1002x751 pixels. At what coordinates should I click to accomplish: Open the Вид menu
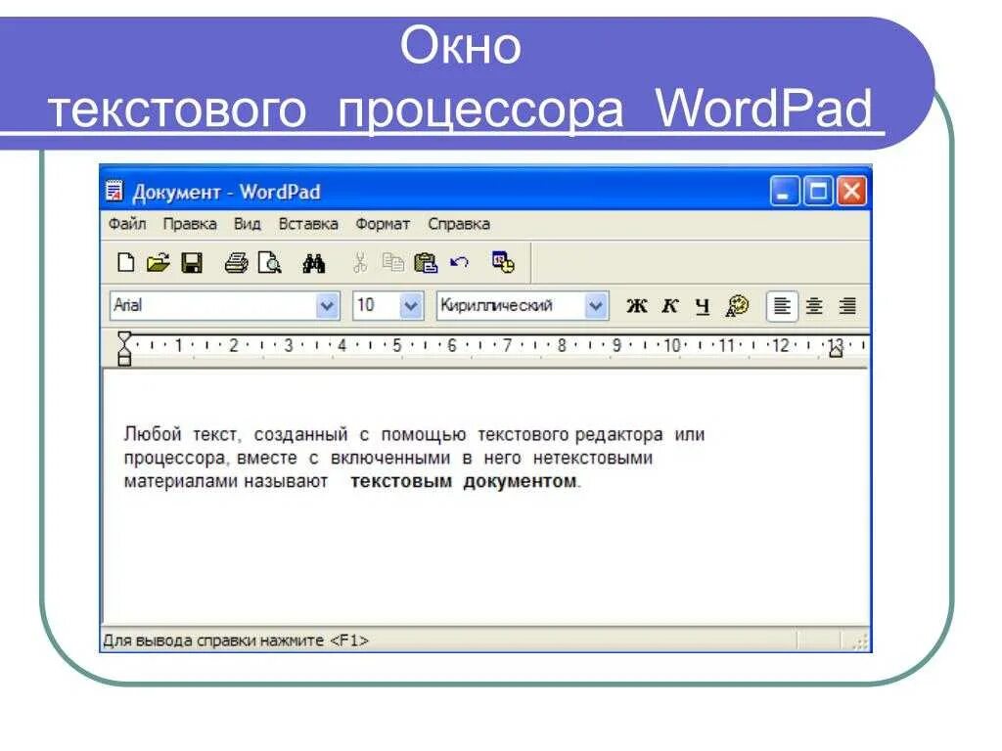pyautogui.click(x=247, y=224)
